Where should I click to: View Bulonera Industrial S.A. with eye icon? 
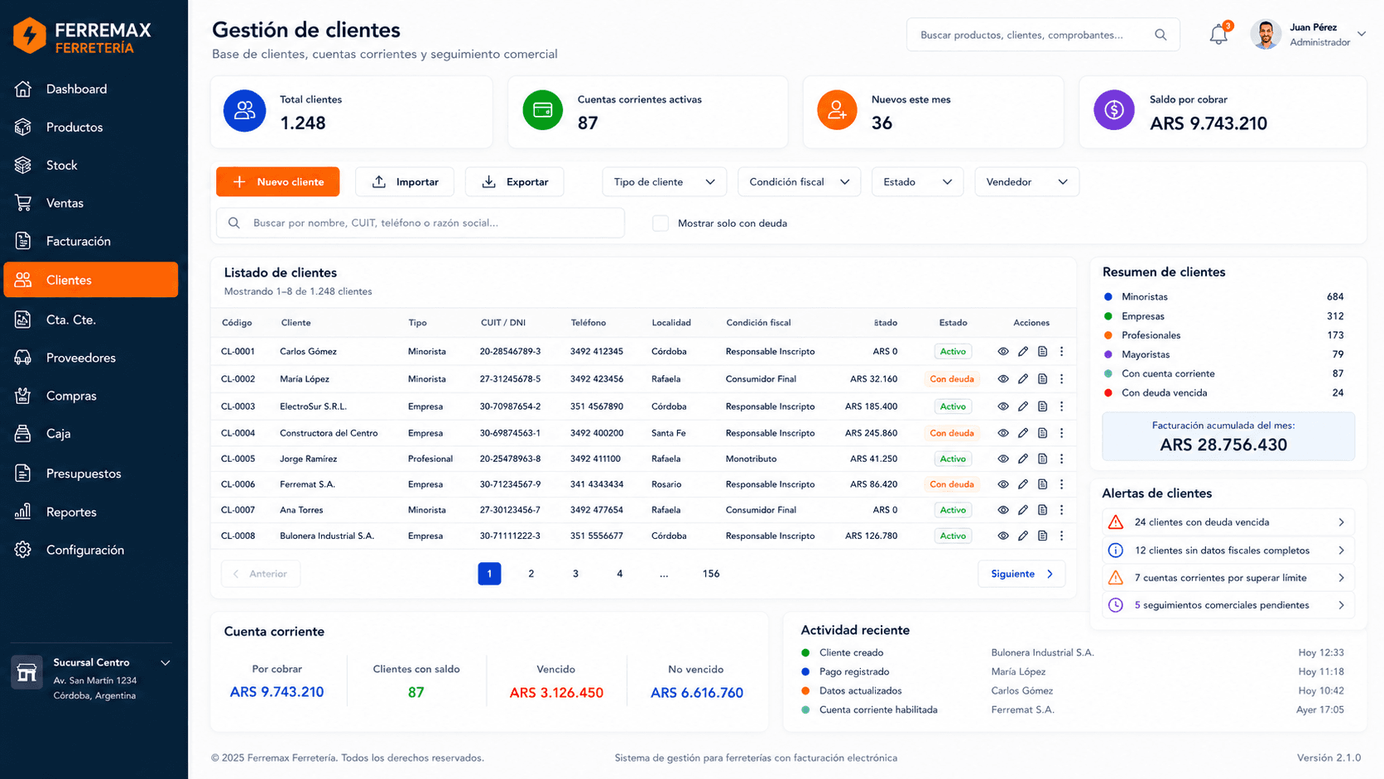[1003, 536]
